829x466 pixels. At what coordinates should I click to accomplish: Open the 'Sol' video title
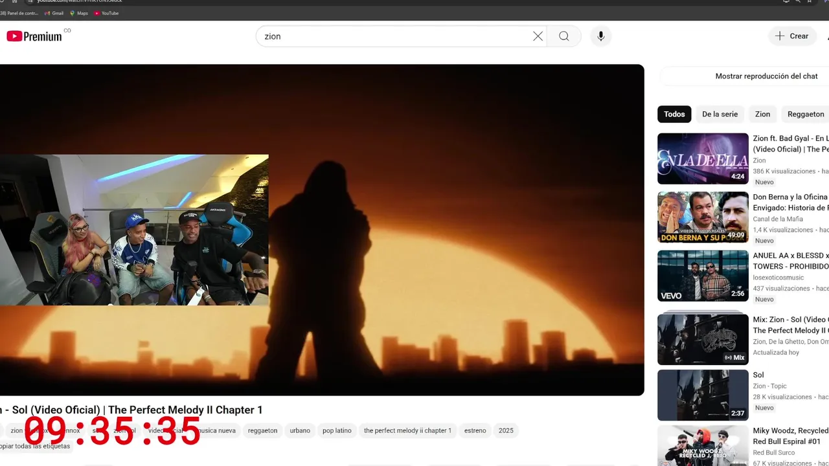click(x=758, y=375)
